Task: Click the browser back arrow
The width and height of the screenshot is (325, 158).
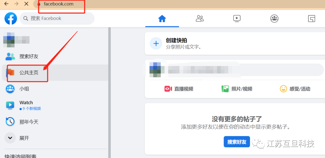Action: click(x=6, y=4)
